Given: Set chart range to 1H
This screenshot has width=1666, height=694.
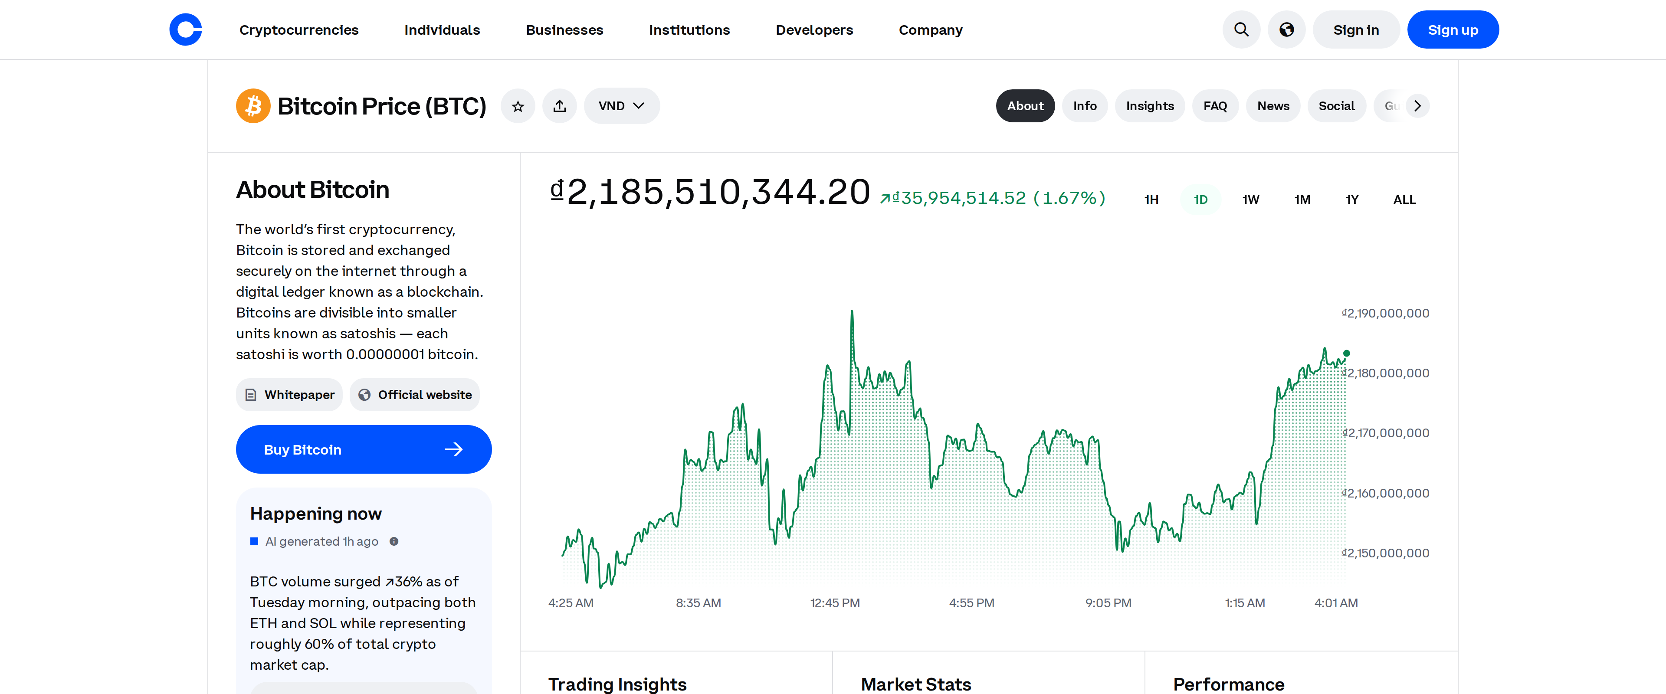Looking at the screenshot, I should point(1151,200).
